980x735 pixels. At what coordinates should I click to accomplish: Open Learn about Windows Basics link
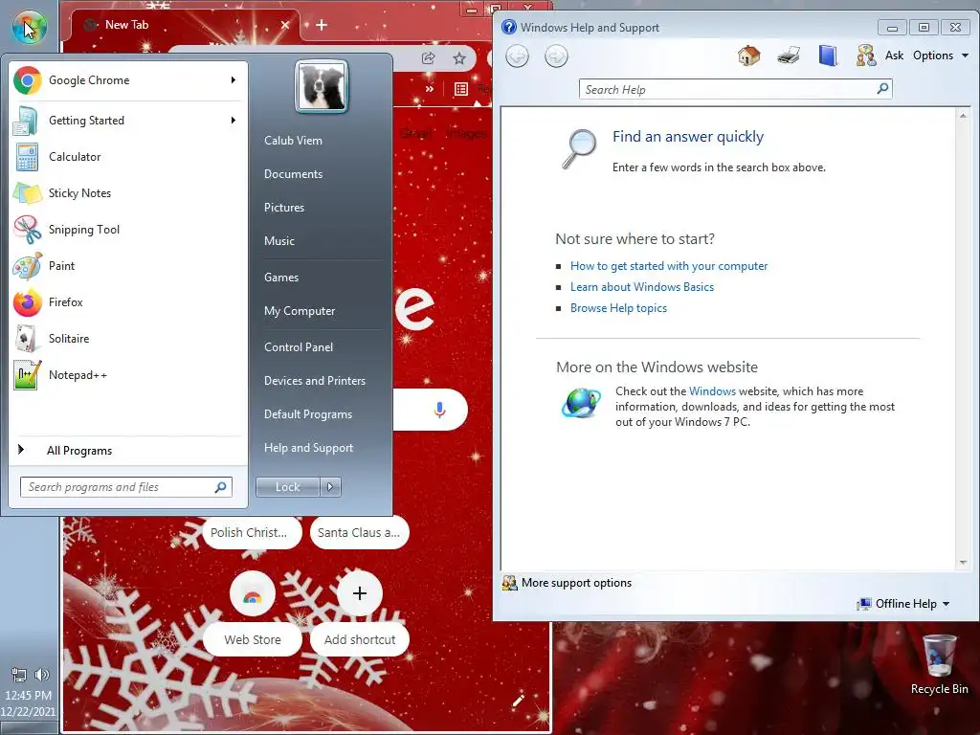642,287
